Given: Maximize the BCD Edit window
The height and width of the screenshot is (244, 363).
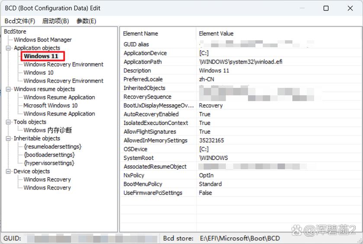Looking at the screenshot, I should [326, 8].
